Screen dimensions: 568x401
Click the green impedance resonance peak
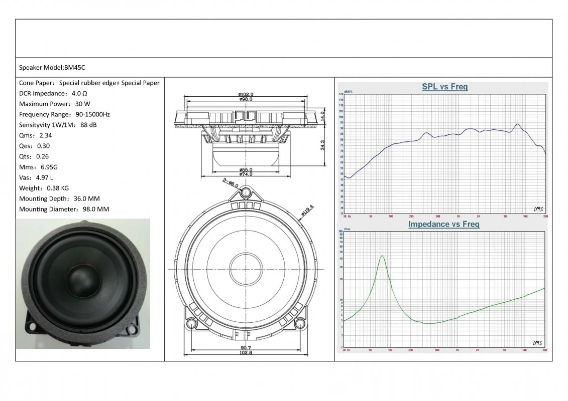click(382, 256)
